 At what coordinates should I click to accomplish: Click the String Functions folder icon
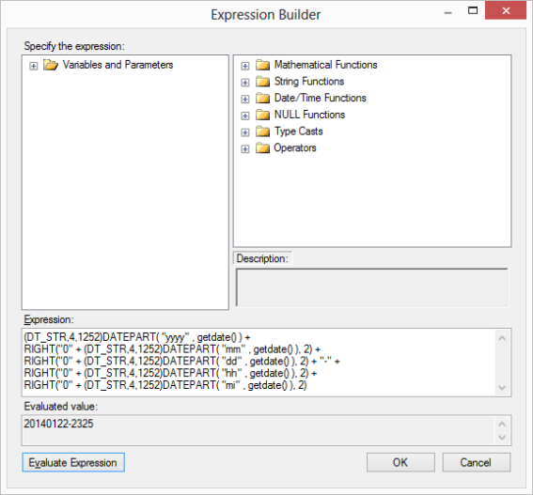[262, 81]
